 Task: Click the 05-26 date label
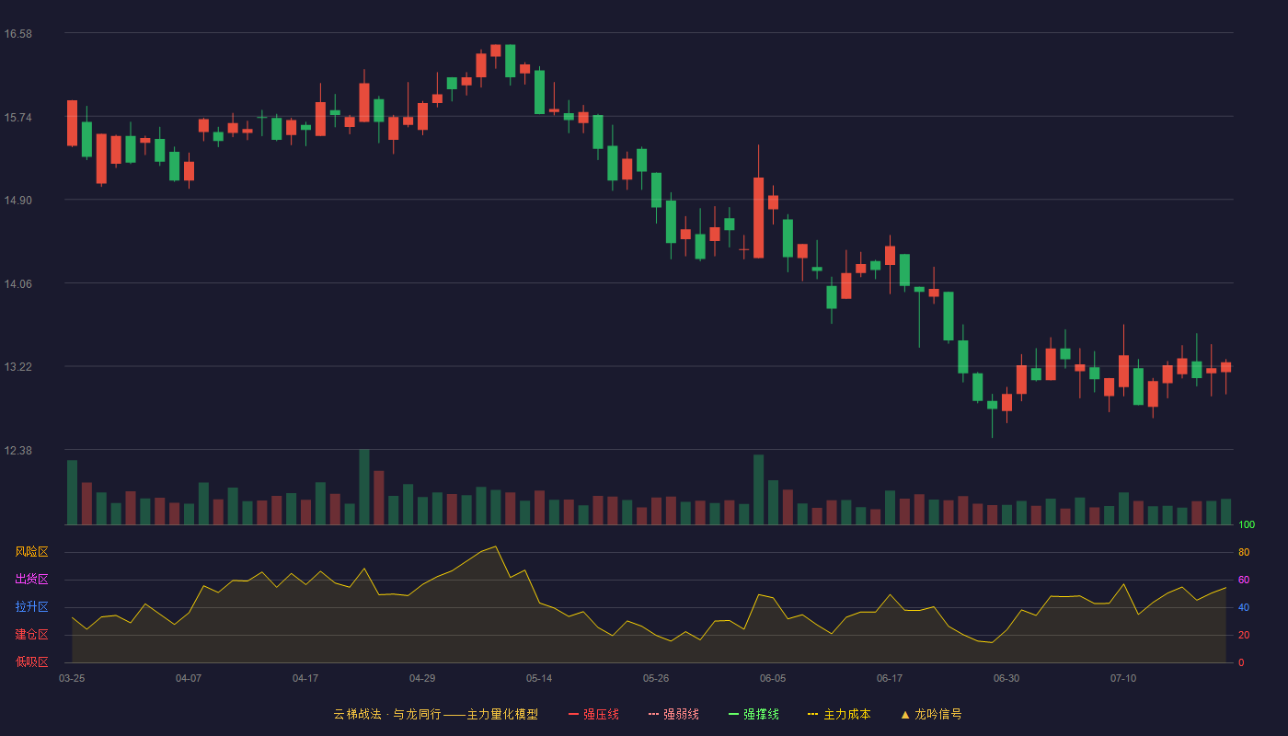click(x=656, y=678)
